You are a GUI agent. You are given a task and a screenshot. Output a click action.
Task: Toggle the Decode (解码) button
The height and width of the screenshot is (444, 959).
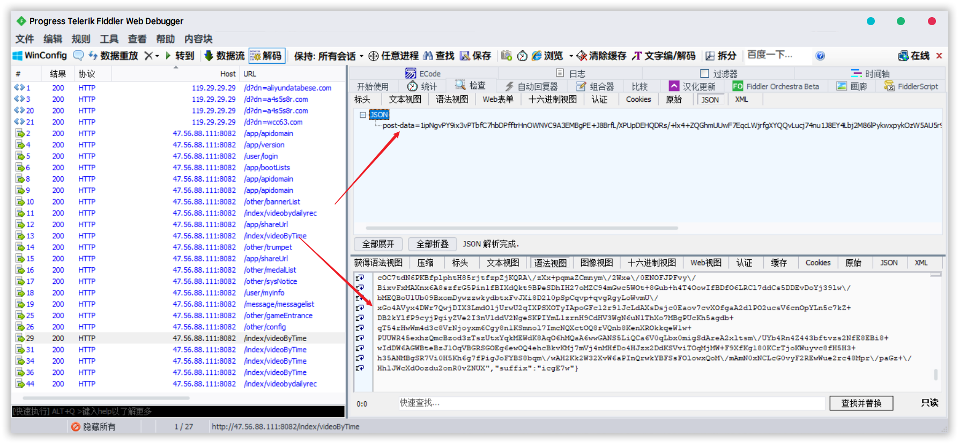(x=266, y=56)
